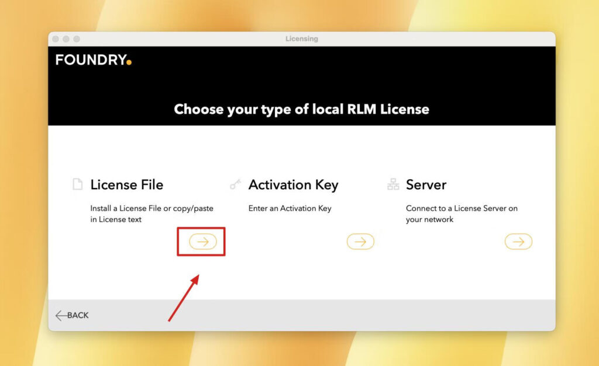The image size is (599, 366).
Task: Click the License File document icon
Action: 77,184
